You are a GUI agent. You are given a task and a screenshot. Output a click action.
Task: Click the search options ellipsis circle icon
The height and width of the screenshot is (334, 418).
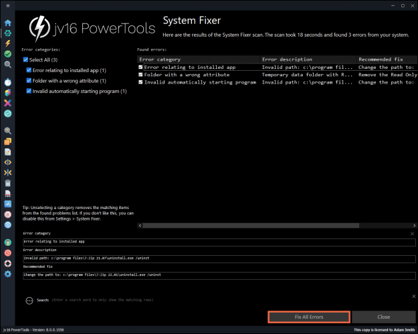tap(29, 301)
